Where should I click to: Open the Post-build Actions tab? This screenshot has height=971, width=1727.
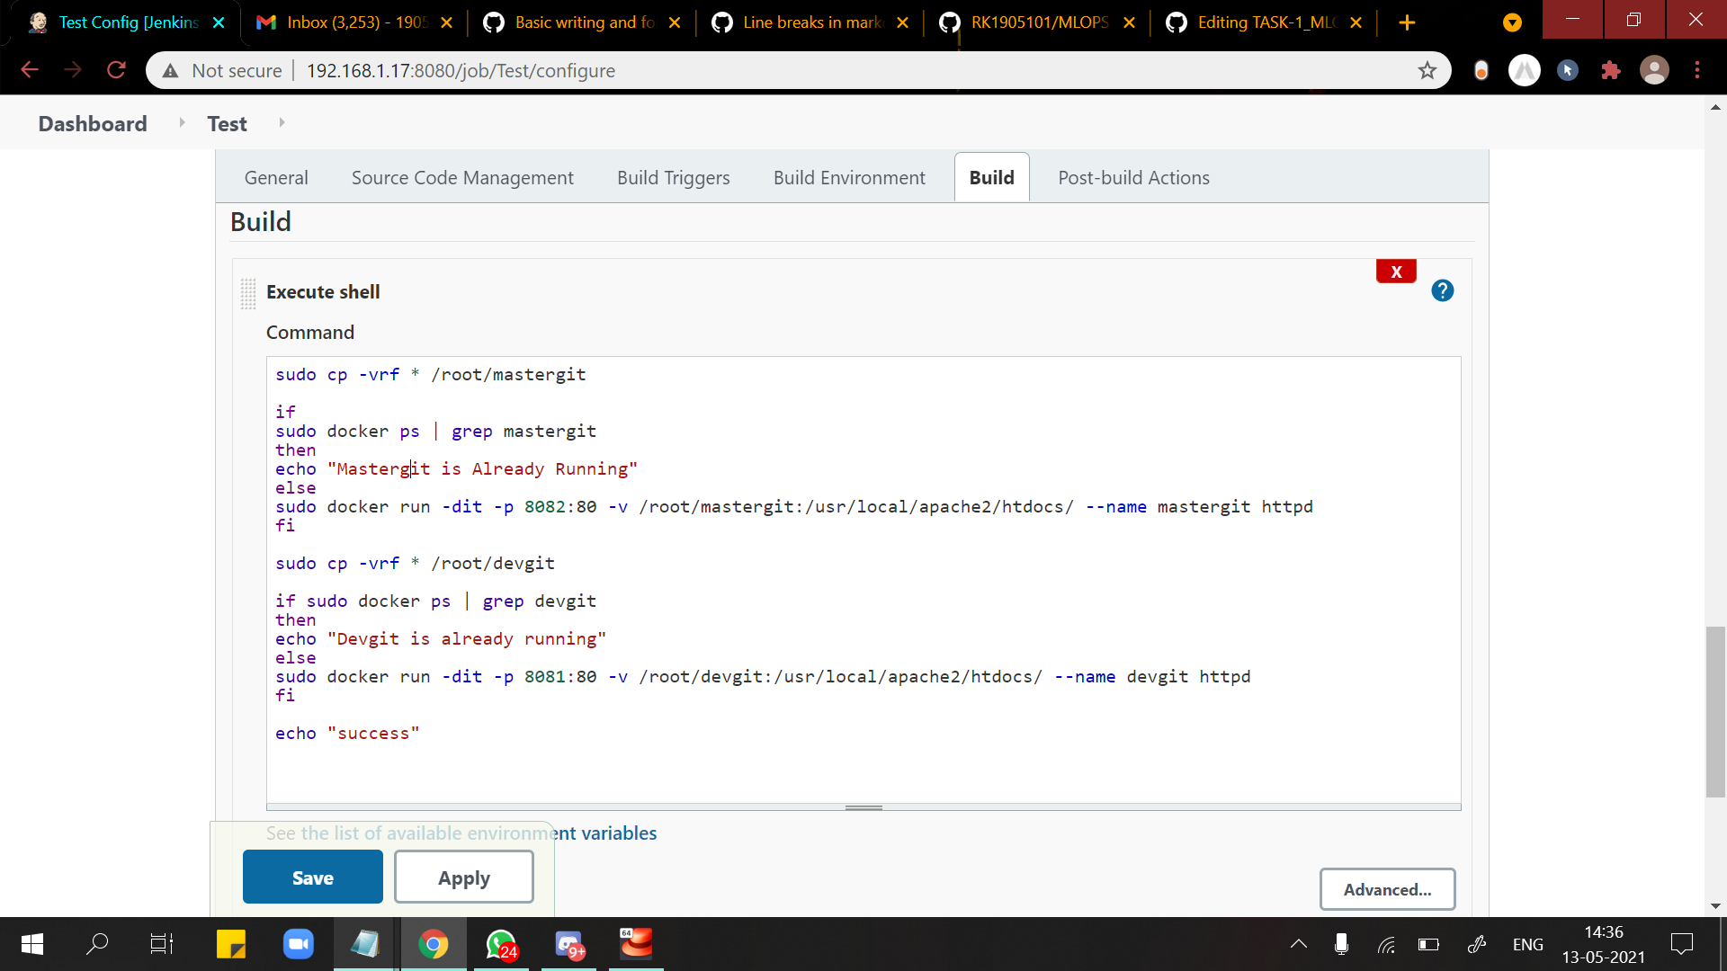click(1133, 177)
